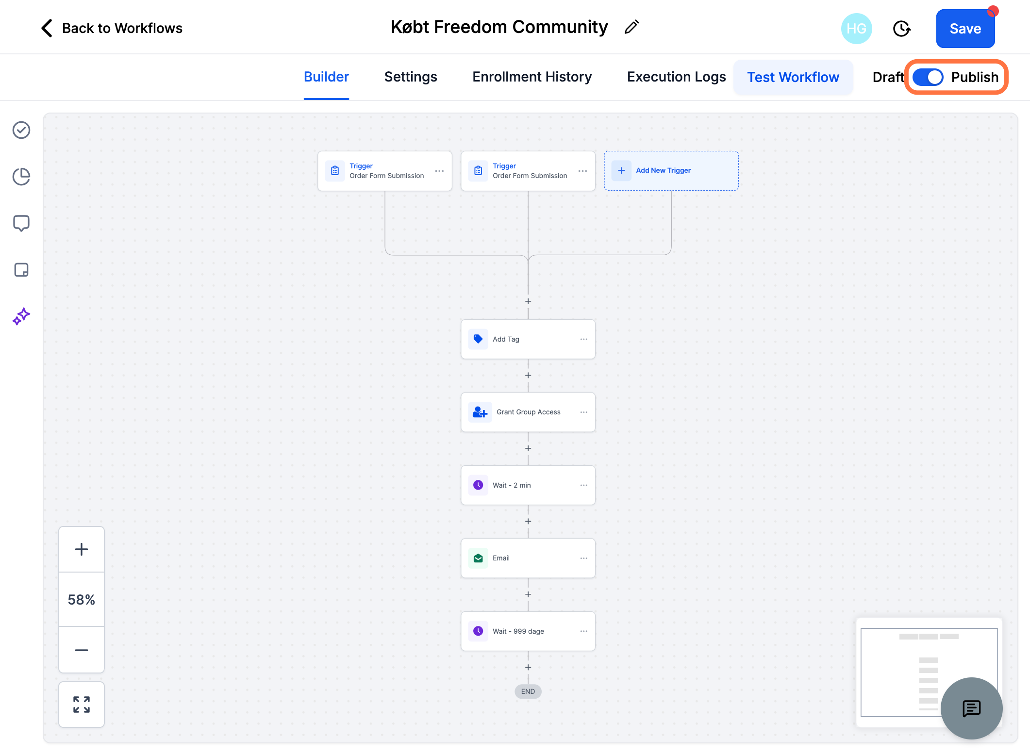Click the back arrow to Workflows
The height and width of the screenshot is (755, 1030).
click(x=47, y=28)
